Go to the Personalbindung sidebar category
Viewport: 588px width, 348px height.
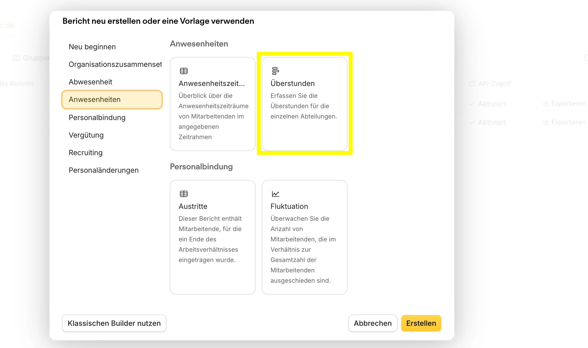(x=97, y=117)
